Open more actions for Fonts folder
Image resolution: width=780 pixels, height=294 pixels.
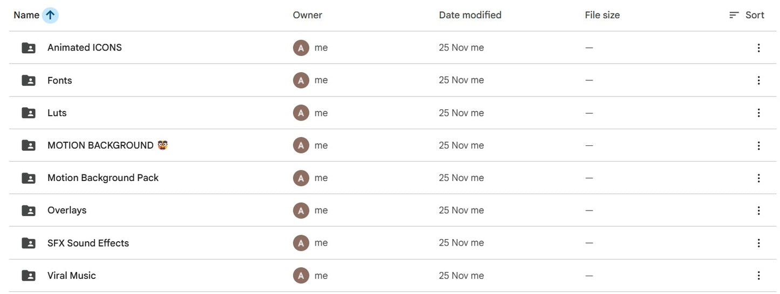[x=758, y=81]
